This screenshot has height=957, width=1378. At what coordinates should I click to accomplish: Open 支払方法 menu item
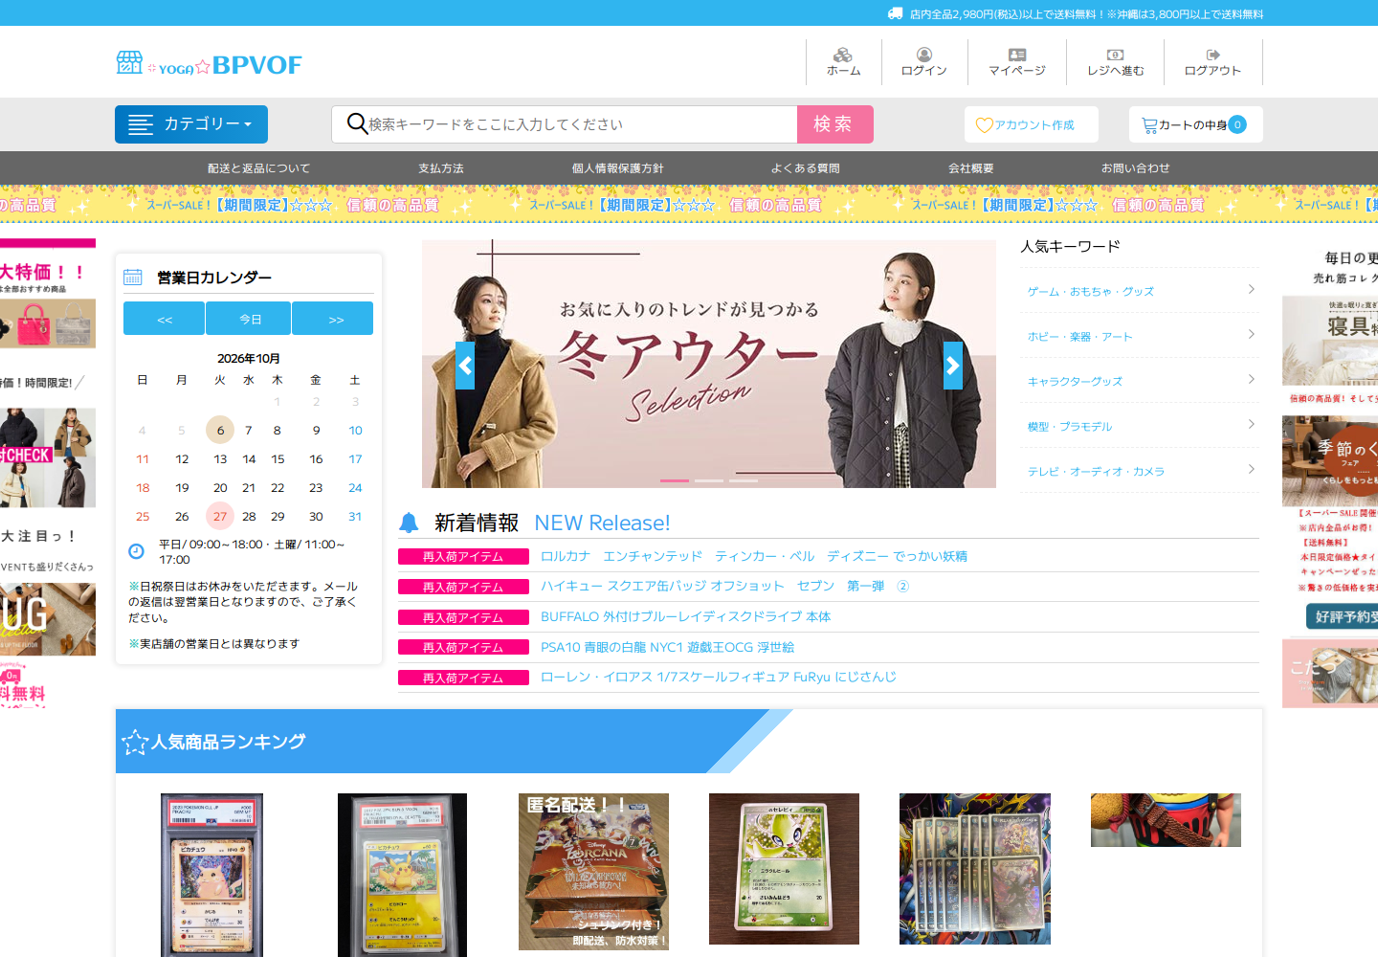pos(441,168)
